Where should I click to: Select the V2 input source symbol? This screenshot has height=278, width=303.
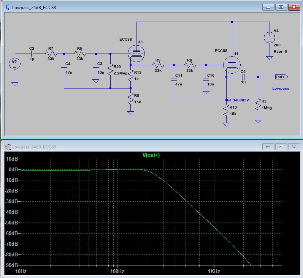pyautogui.click(x=15, y=63)
